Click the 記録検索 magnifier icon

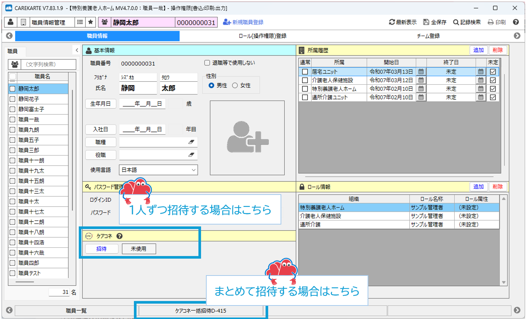pos(456,22)
